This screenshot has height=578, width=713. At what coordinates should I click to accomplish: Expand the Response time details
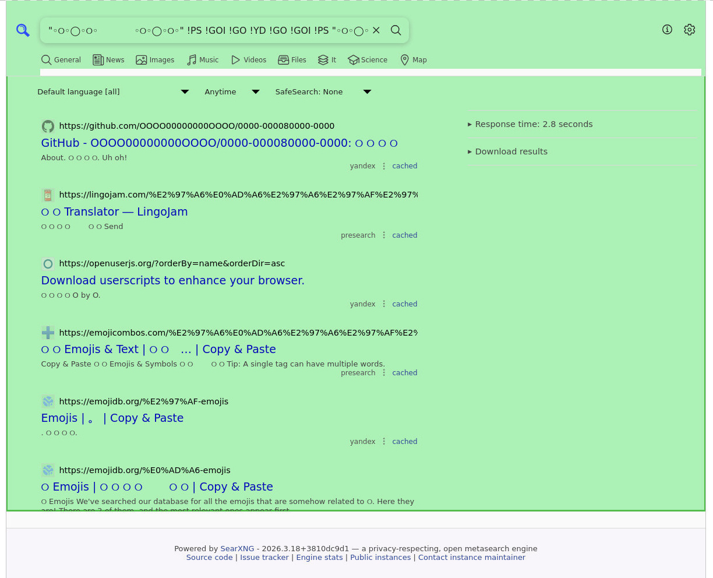[530, 124]
